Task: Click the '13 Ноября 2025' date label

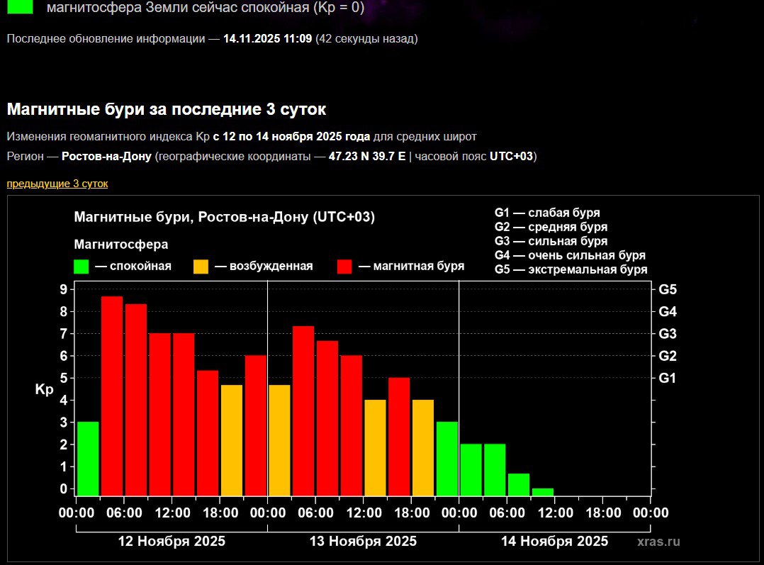Action: [x=363, y=542]
